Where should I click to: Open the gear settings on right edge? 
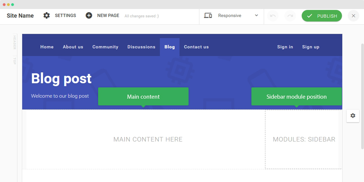pyautogui.click(x=353, y=116)
